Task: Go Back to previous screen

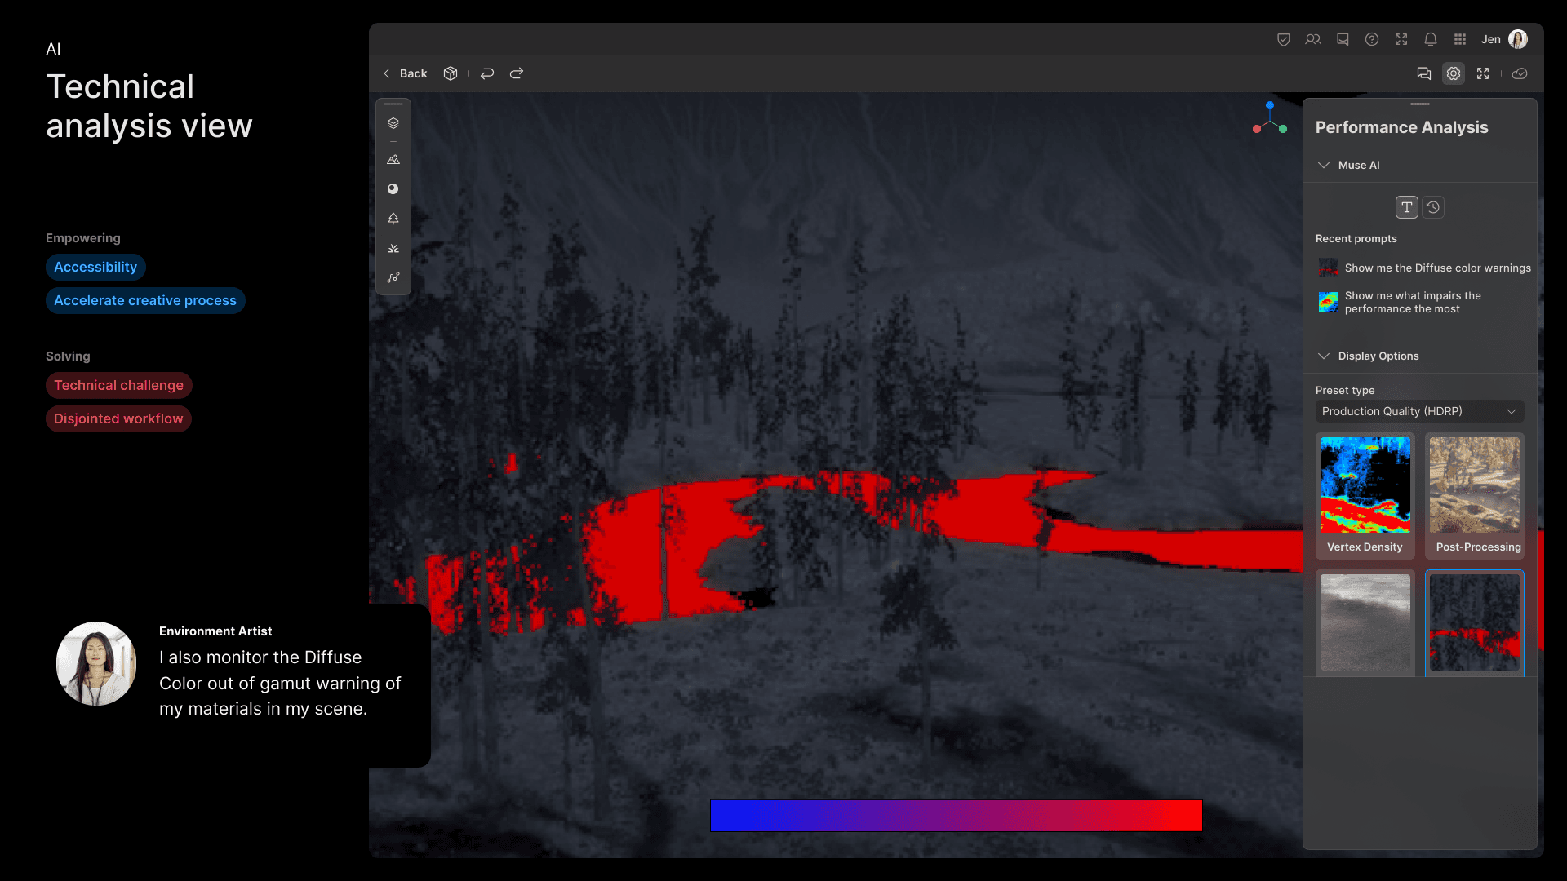Action: pos(406,73)
